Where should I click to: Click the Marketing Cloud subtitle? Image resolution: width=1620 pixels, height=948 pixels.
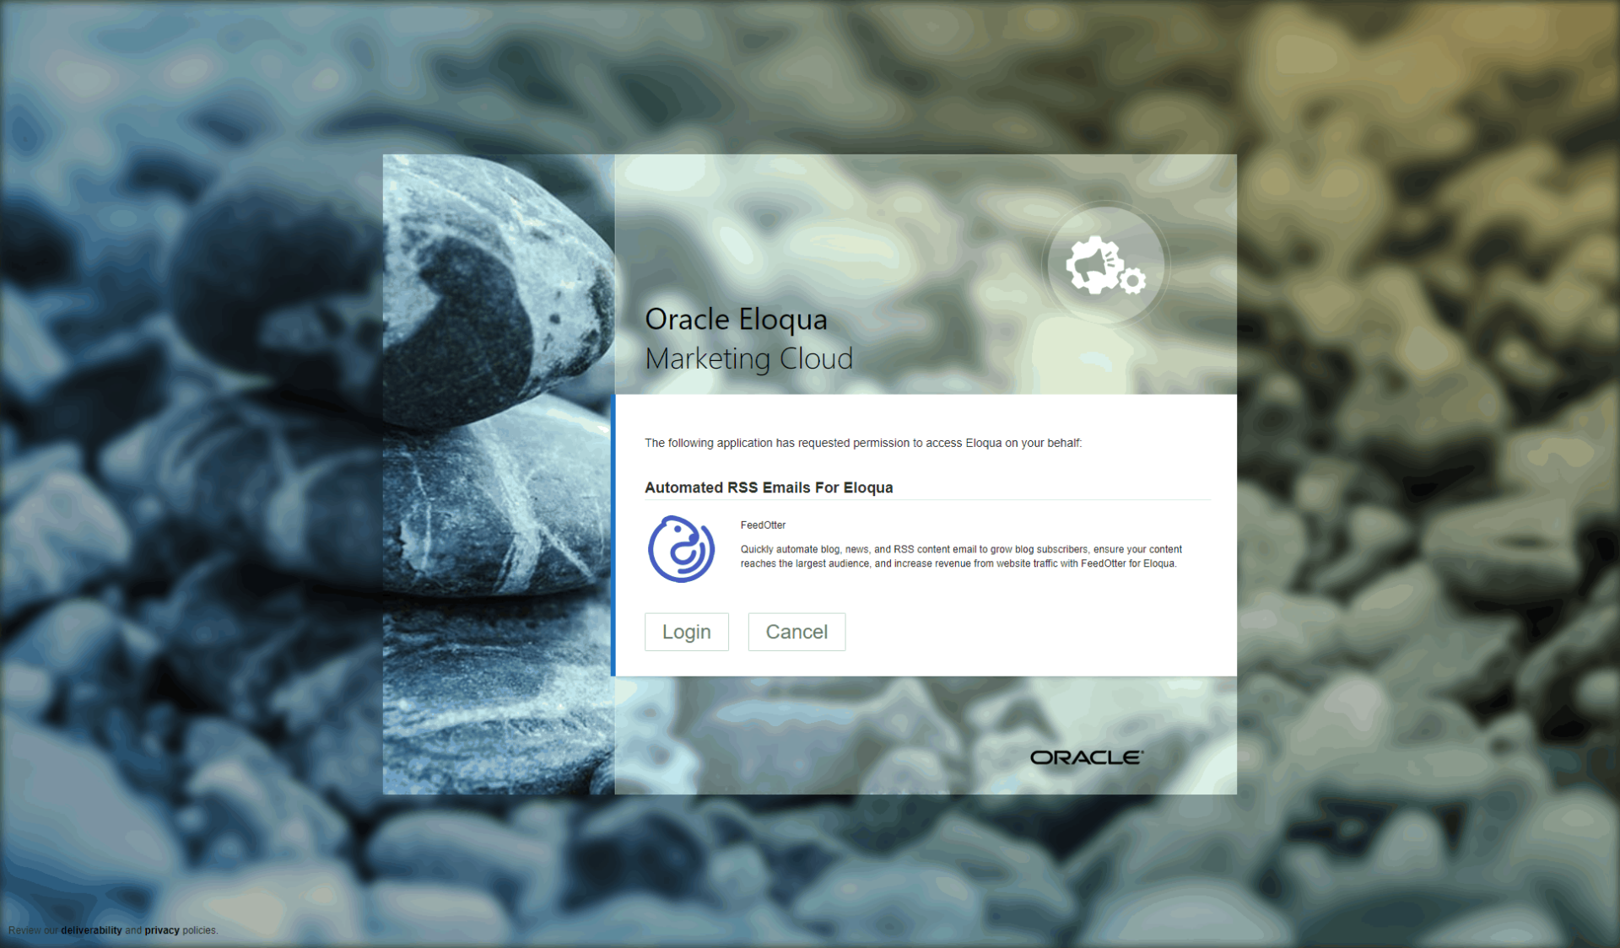(748, 359)
